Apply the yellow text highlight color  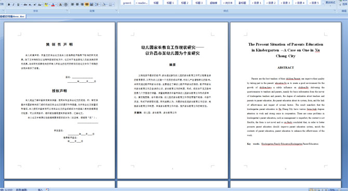46,5
